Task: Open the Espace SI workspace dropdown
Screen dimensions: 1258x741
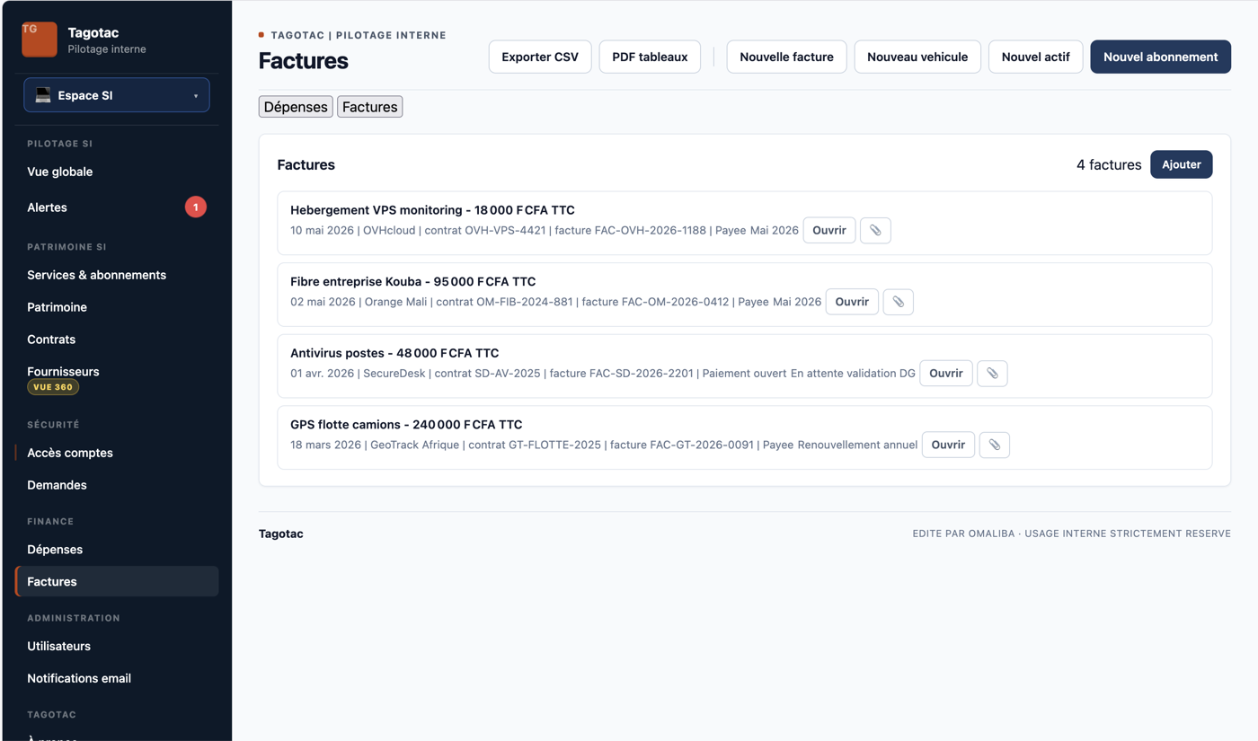Action: pyautogui.click(x=117, y=95)
